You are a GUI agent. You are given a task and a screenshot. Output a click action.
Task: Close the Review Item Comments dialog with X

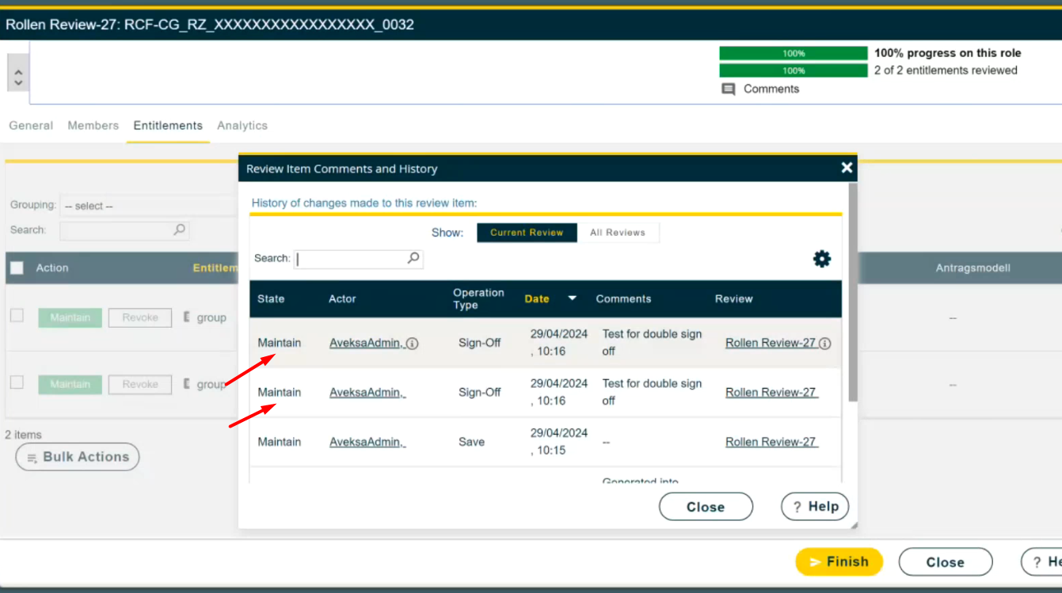pyautogui.click(x=847, y=168)
